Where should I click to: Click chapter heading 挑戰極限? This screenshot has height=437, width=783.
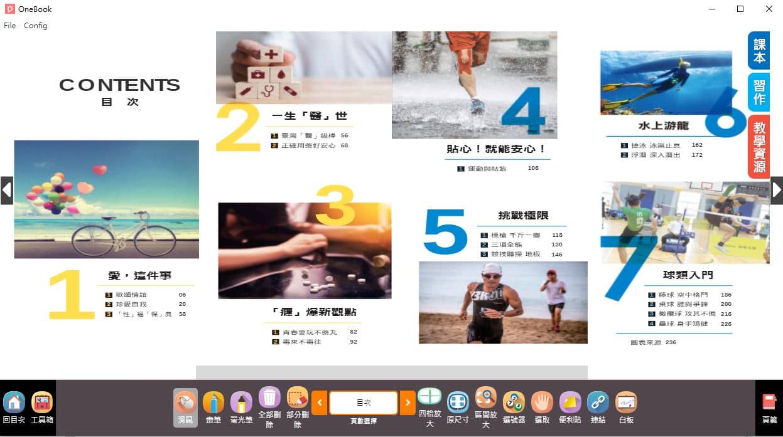tap(523, 216)
